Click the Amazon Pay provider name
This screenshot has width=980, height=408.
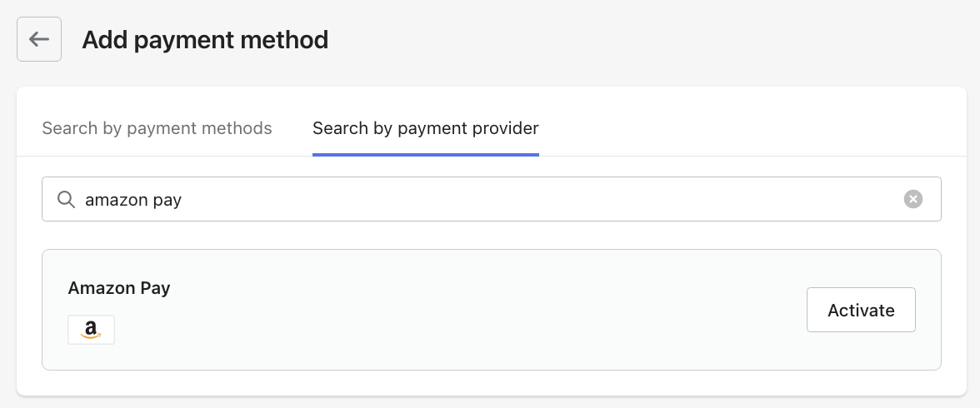(x=119, y=288)
